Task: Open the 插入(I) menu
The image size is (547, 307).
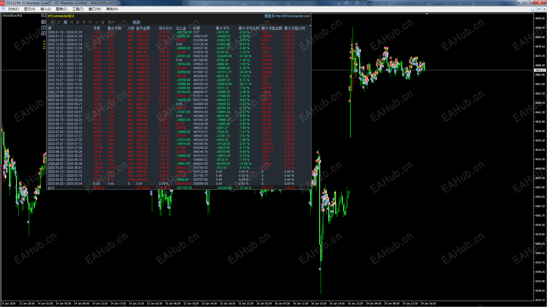Action: click(46, 9)
